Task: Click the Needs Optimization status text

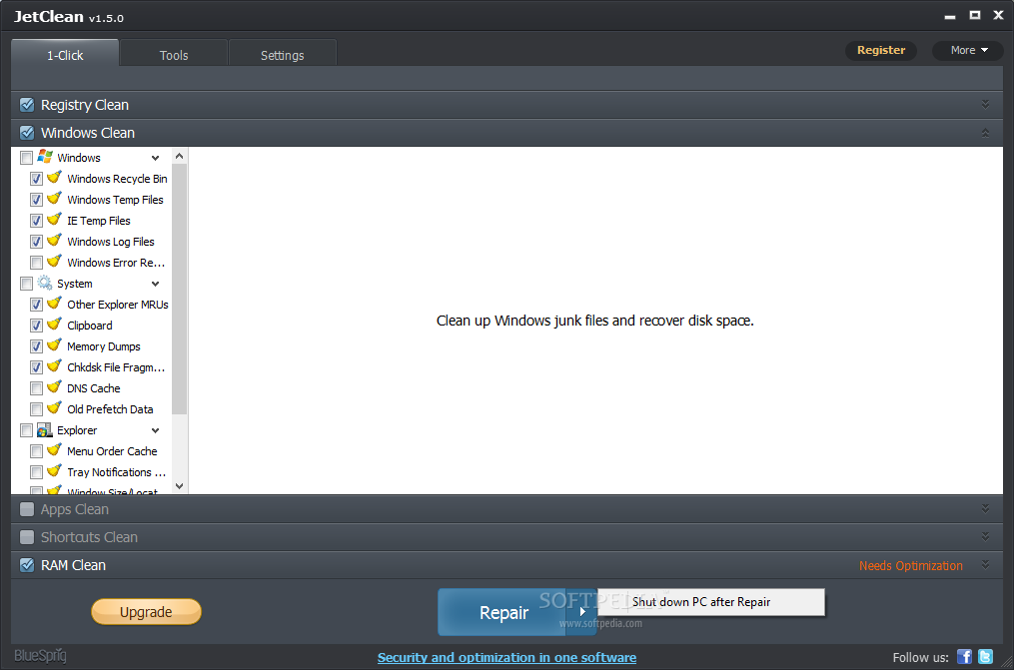Action: pyautogui.click(x=910, y=565)
